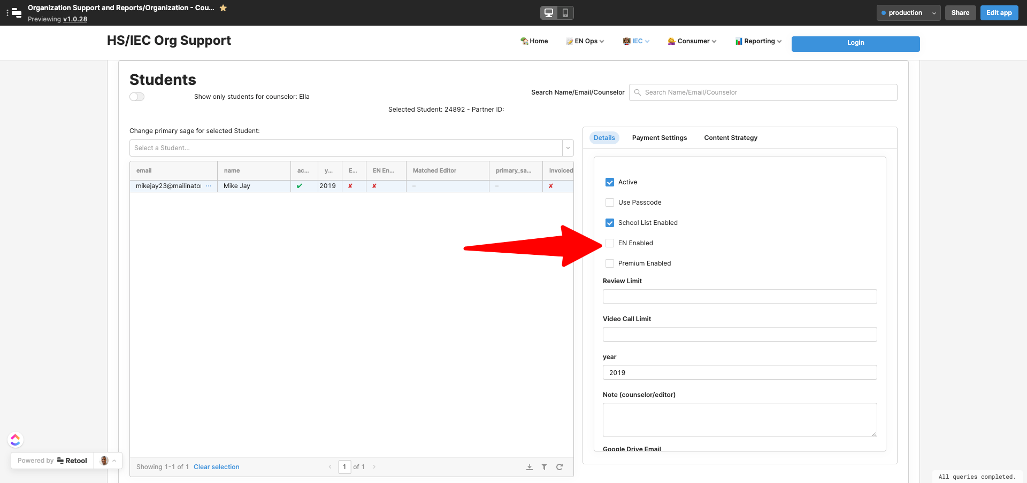This screenshot has width=1027, height=483.
Task: Open the ClickUp floating widget
Action: point(16,440)
